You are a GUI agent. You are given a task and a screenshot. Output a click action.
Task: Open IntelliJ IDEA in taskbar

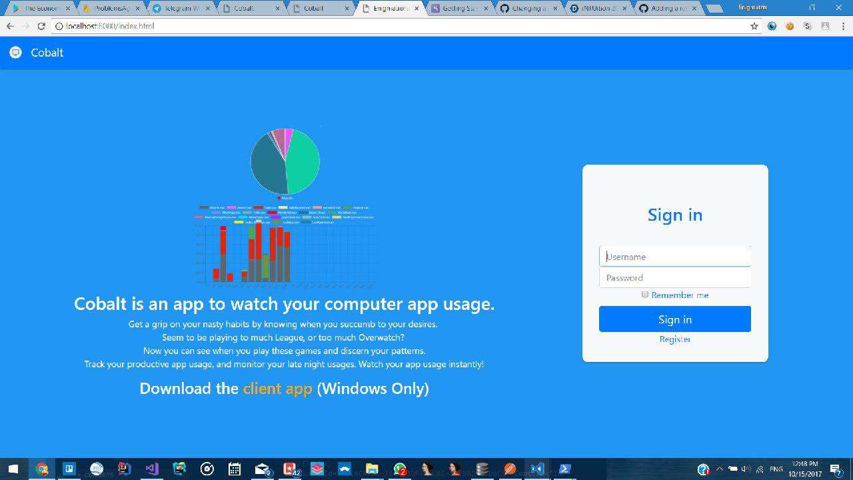click(x=124, y=469)
